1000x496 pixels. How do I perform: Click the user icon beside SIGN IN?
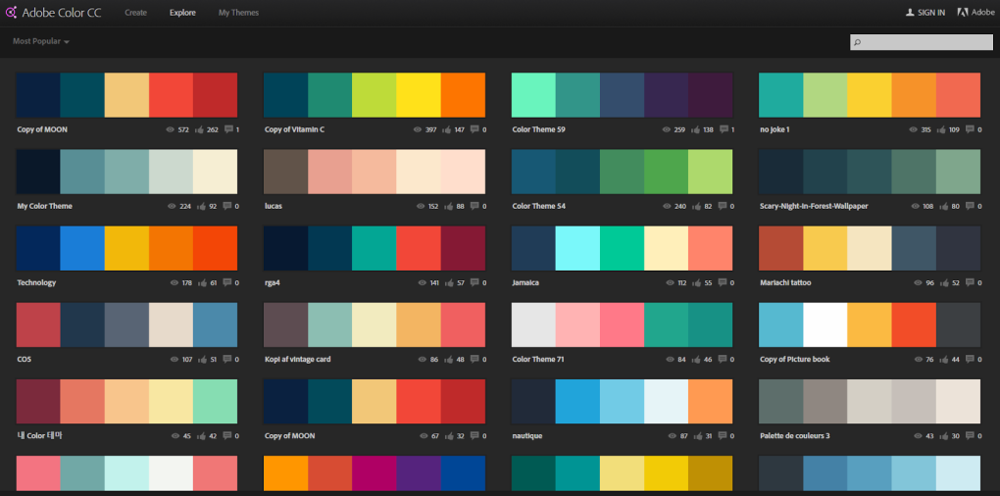(x=909, y=13)
